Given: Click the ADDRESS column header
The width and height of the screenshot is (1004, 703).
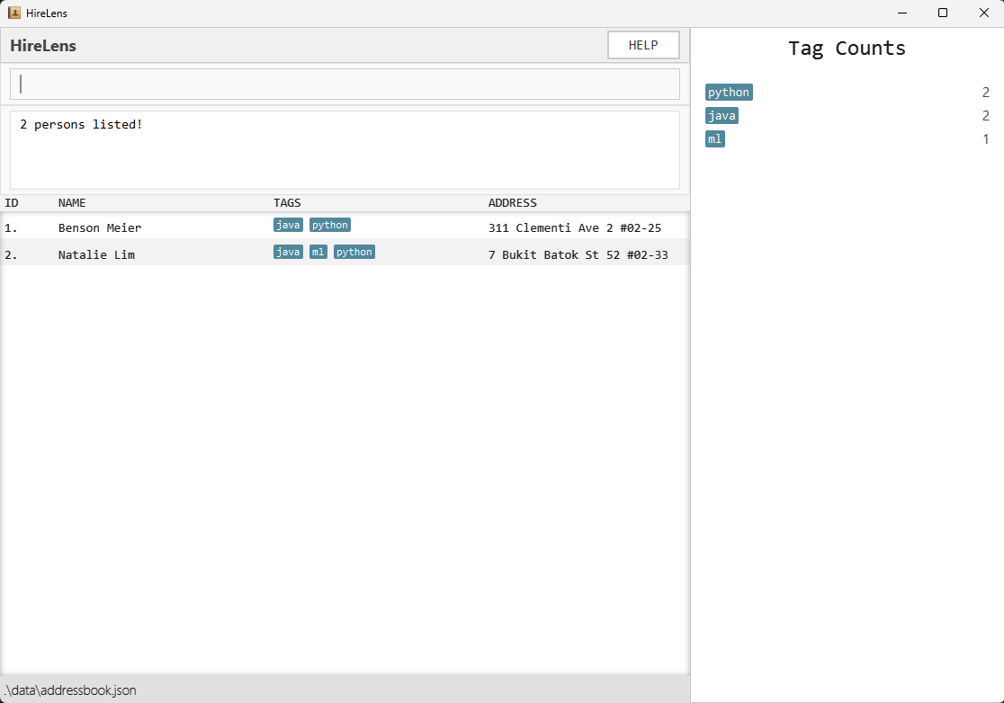Looking at the screenshot, I should click(x=513, y=202).
